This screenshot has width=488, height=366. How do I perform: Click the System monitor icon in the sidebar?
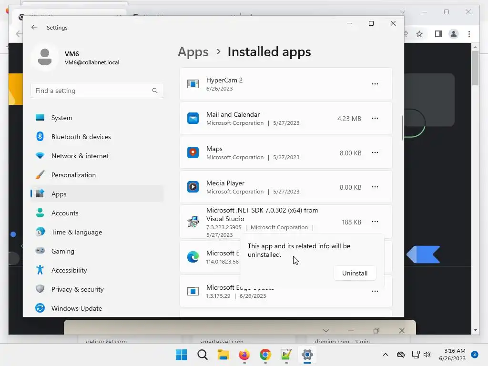[x=40, y=117]
